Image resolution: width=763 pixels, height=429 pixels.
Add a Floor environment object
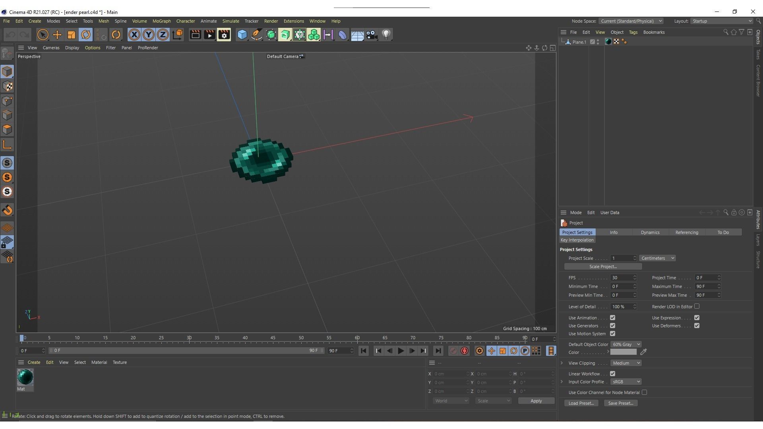click(x=357, y=35)
